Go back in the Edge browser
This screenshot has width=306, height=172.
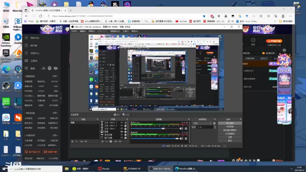[x=26, y=16]
